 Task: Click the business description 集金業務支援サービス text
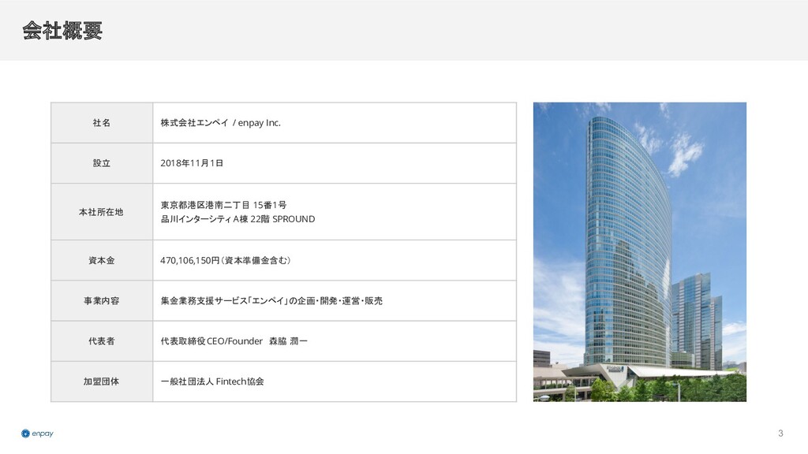pos(271,300)
